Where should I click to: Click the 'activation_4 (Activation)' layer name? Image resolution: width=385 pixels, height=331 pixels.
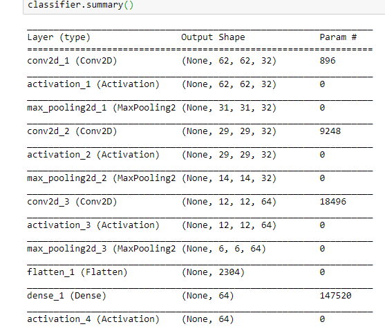point(93,319)
